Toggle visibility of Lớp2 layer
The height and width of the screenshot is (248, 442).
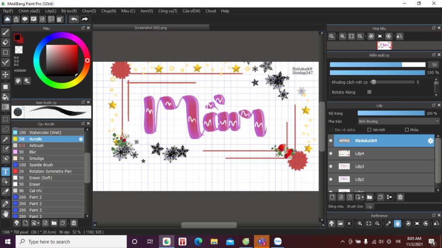(331, 180)
